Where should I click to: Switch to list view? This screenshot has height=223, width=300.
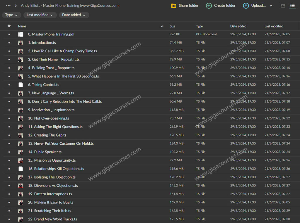pyautogui.click(x=292, y=6)
